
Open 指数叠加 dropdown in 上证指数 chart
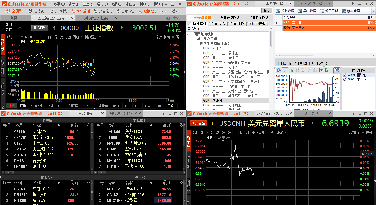(92, 37)
